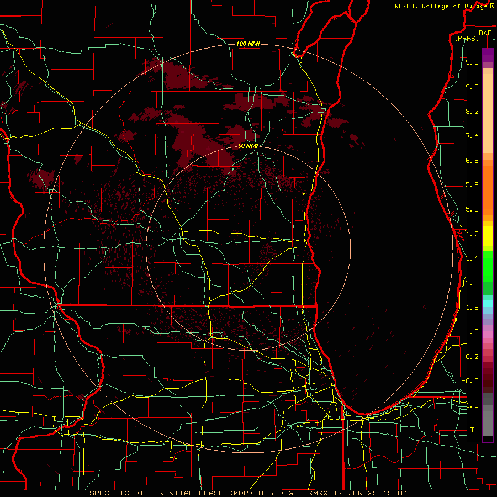497x497 pixels.
Task: Click the -0.5 scale value
Action: click(470, 381)
